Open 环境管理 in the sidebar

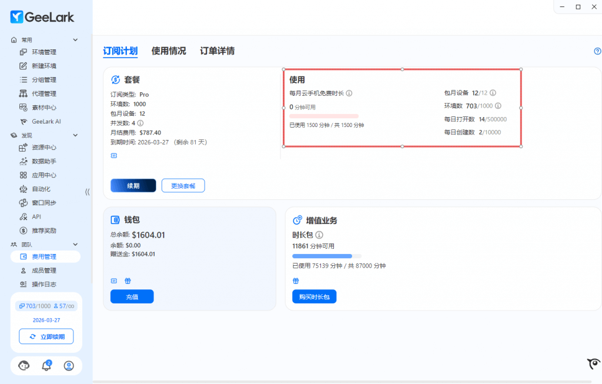(x=44, y=52)
